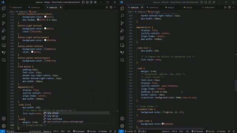The height and width of the screenshot is (133, 237).
Task: Open main.css breadcrumb in the right editor
Action: [x=141, y=12]
